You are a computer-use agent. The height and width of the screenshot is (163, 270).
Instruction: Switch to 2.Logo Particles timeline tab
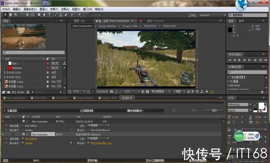pos(83,98)
